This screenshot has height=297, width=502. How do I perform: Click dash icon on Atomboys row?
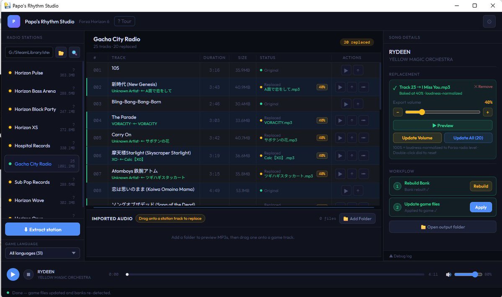363,174
